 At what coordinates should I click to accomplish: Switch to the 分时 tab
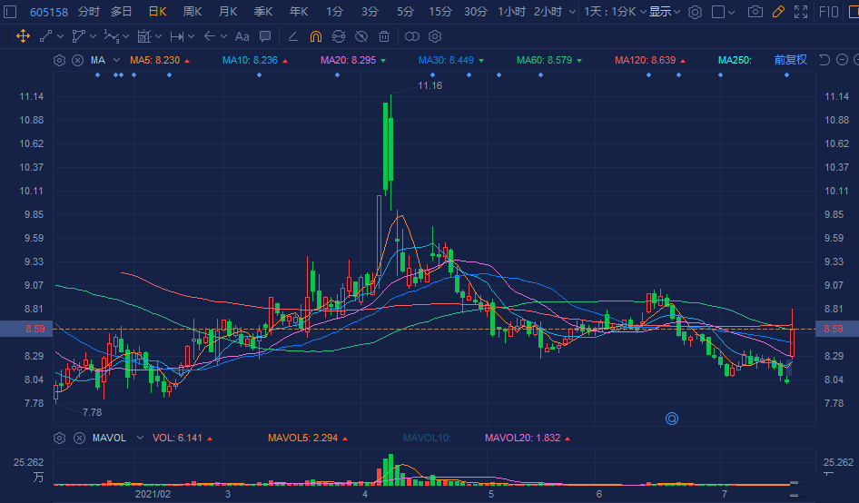[89, 12]
